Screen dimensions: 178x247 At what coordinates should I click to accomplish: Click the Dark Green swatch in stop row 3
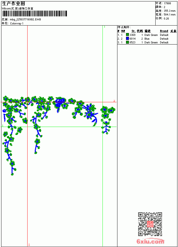(x=127, y=42)
